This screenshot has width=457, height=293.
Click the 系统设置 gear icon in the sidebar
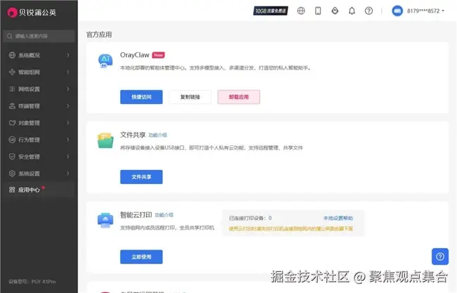point(12,174)
